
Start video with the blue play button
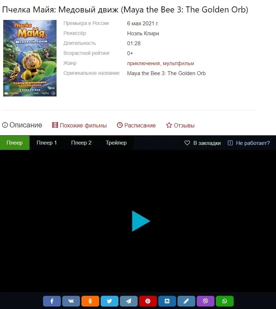pyautogui.click(x=141, y=221)
